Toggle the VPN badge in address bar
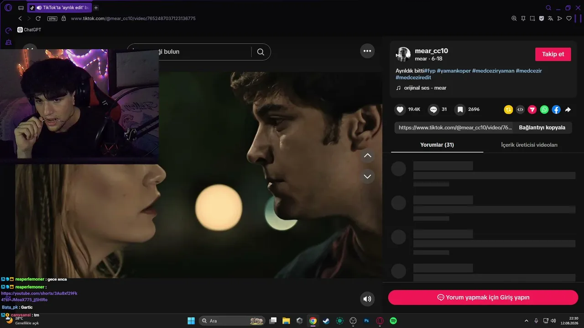The image size is (584, 328). click(x=52, y=19)
